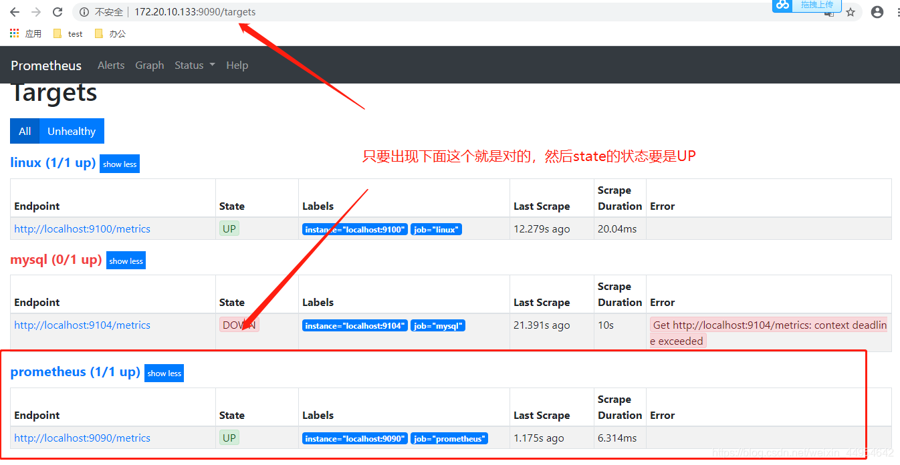This screenshot has height=465, width=900.
Task: Open the 办公 bookmarks folder
Action: 110,33
